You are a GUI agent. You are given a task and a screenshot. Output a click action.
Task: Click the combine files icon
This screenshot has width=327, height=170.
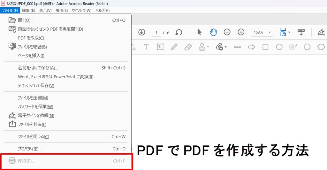[12, 46]
